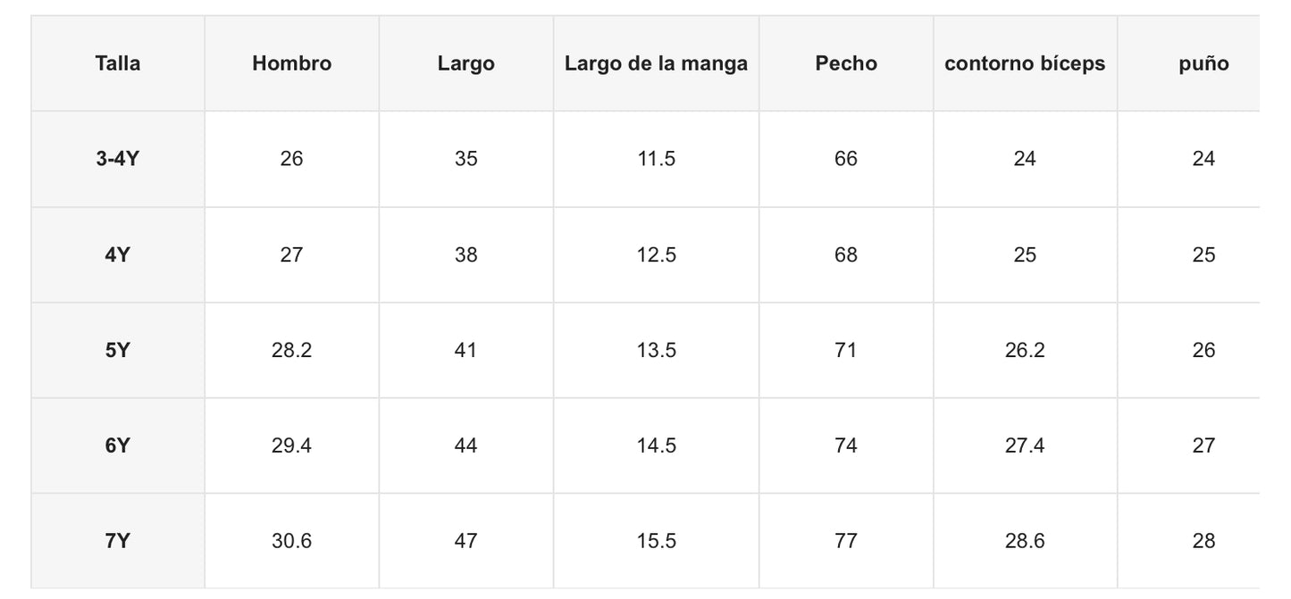Select the Pecho value 68 for 4Y
Screen dimensions: 1291x599
coord(845,254)
